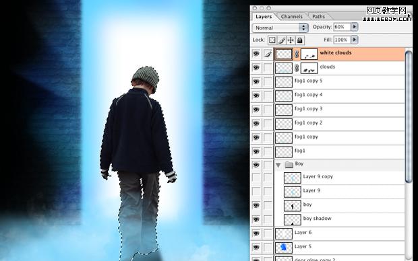Select the Layer 6 name
This screenshot has height=261, width=418.
pos(303,233)
